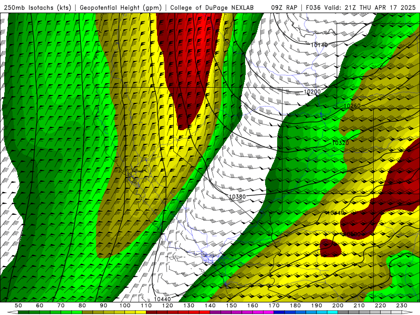Click the 'F036' forecast hour text
The image size is (420, 315).
pyautogui.click(x=313, y=7)
